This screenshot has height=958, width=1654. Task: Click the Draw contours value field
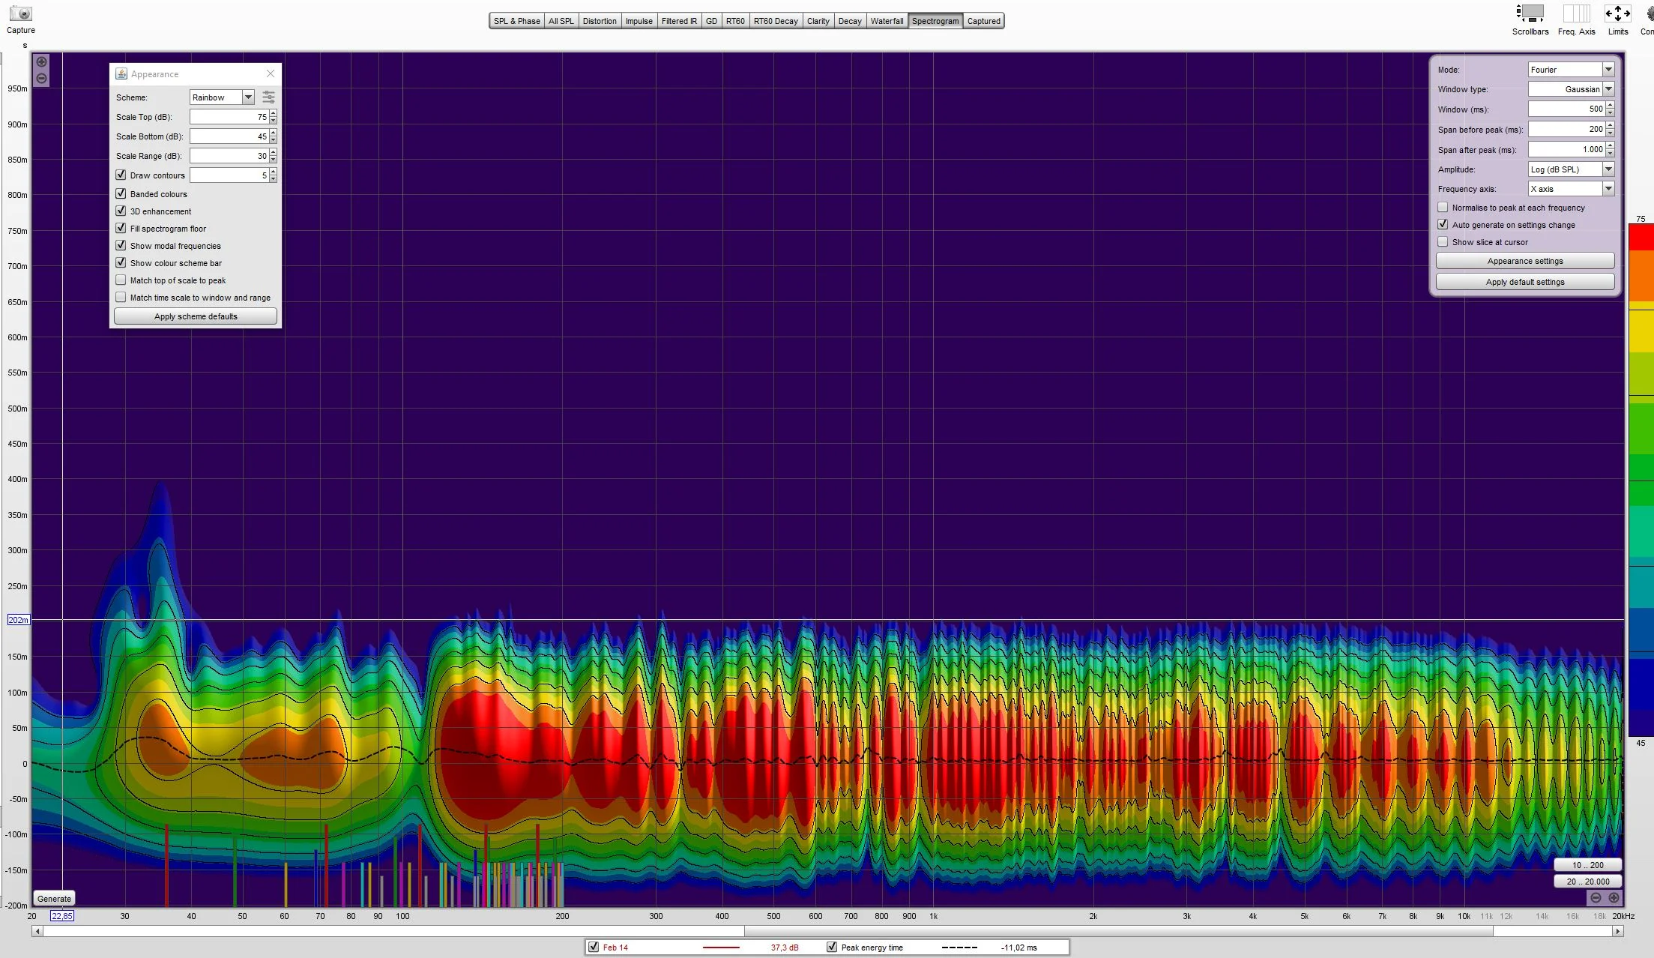[229, 175]
